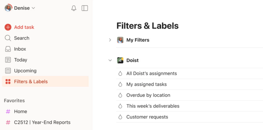263x130 pixels.
Task: Click the hash icon beside Home
Action: point(8,111)
